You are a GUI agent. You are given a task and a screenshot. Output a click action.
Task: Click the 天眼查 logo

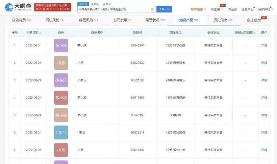pos(18,7)
